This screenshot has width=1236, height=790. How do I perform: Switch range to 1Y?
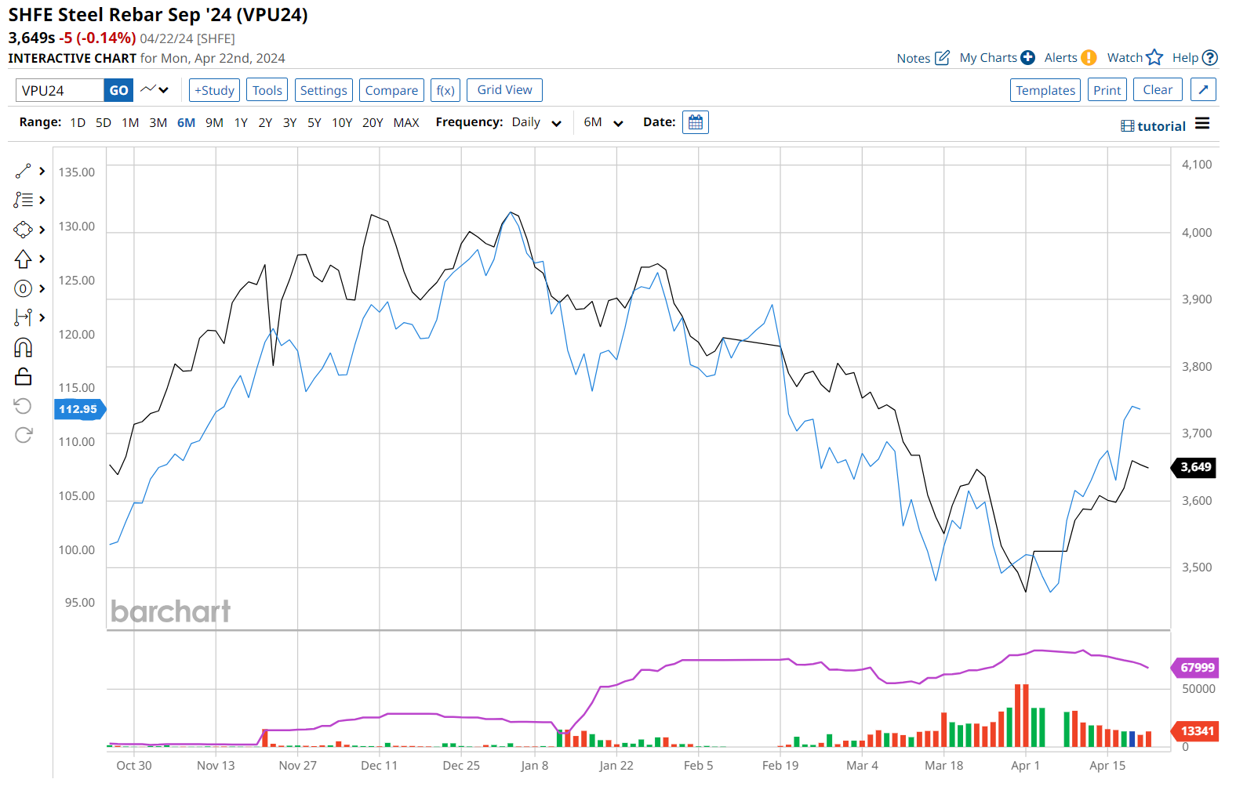241,123
